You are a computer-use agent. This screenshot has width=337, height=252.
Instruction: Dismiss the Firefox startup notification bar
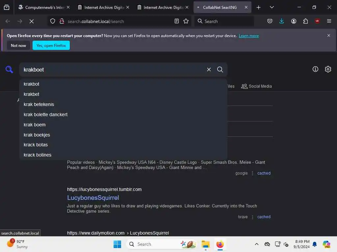click(x=329, y=35)
